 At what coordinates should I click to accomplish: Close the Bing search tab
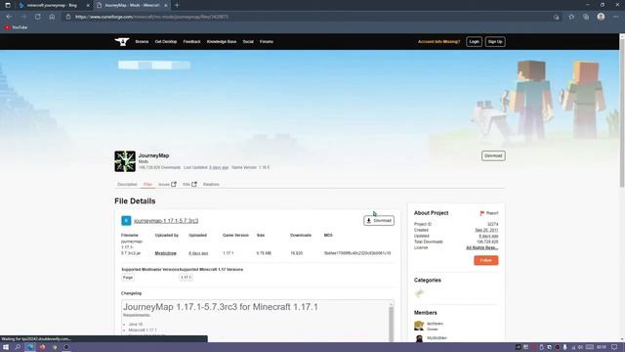[x=88, y=5]
